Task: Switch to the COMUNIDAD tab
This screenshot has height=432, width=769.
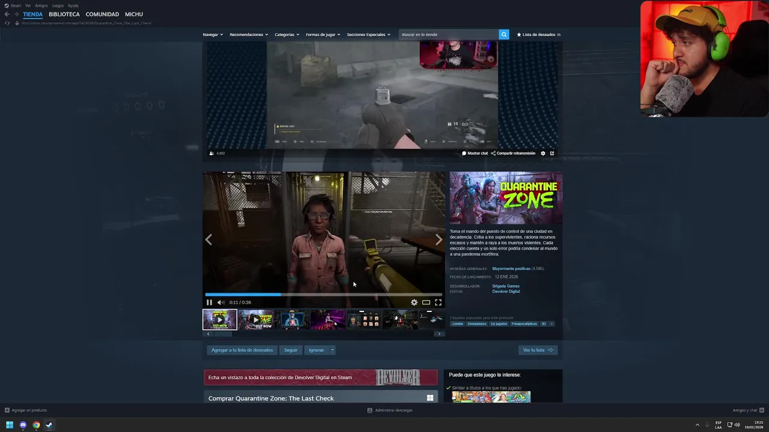Action: [x=102, y=14]
